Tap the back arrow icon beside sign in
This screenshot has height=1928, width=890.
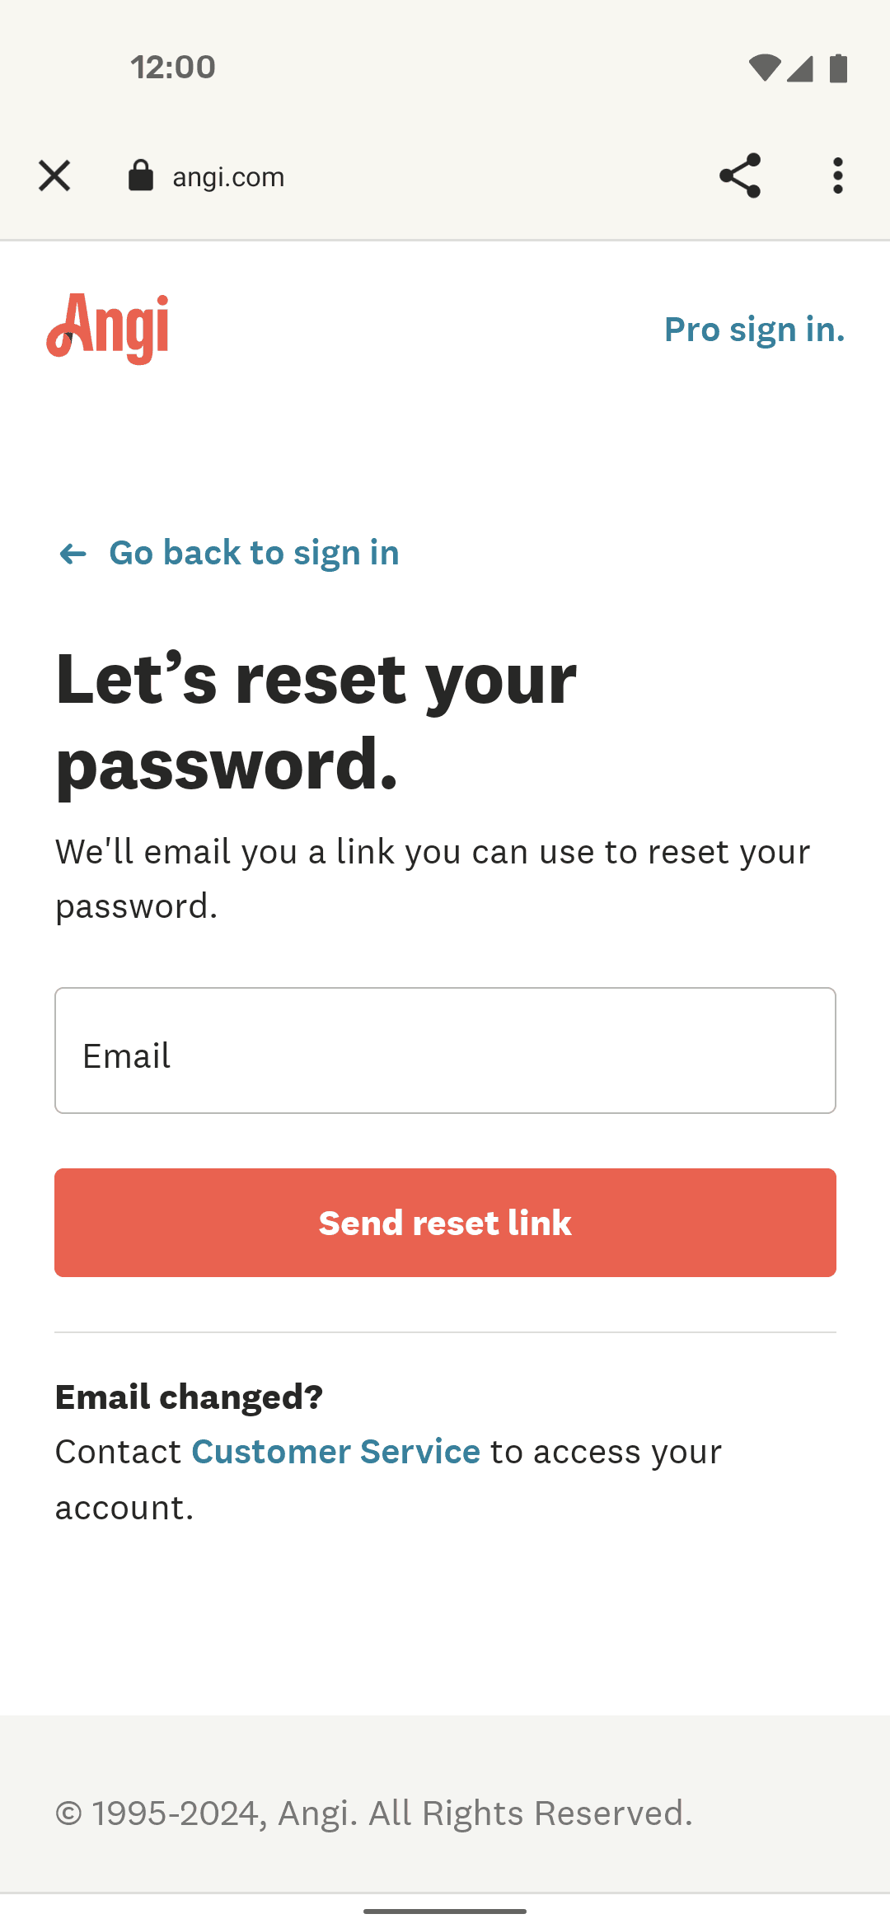pyautogui.click(x=73, y=554)
